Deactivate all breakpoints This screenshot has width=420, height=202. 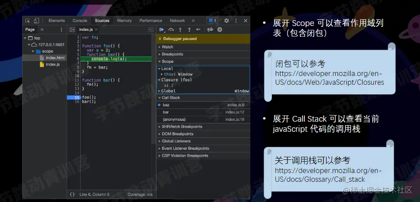coord(210,29)
